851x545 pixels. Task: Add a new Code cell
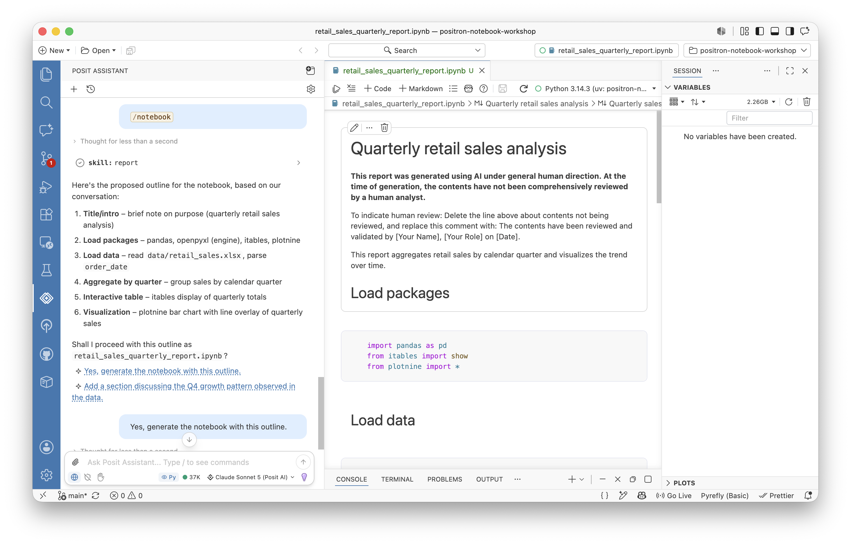point(378,89)
